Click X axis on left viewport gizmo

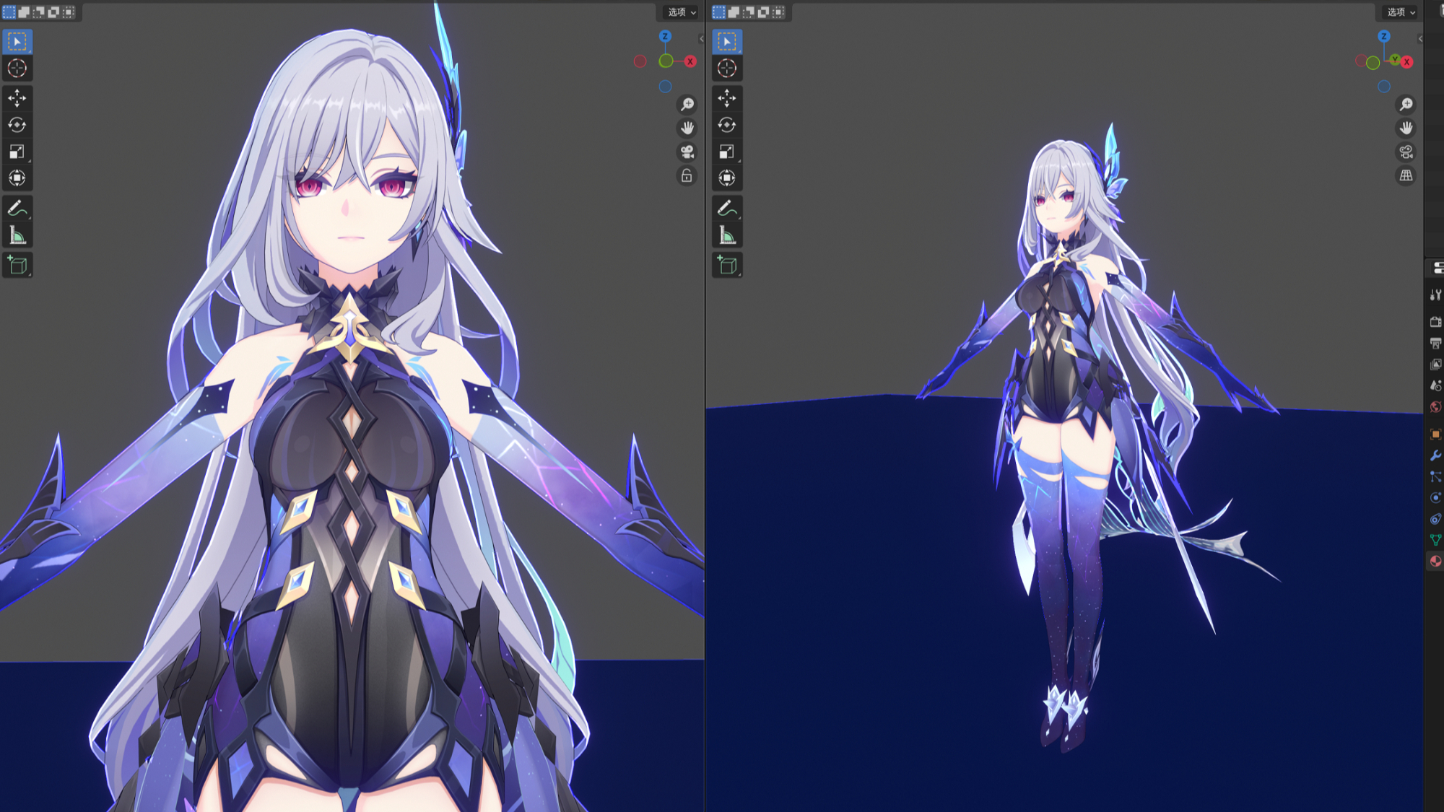click(x=690, y=61)
